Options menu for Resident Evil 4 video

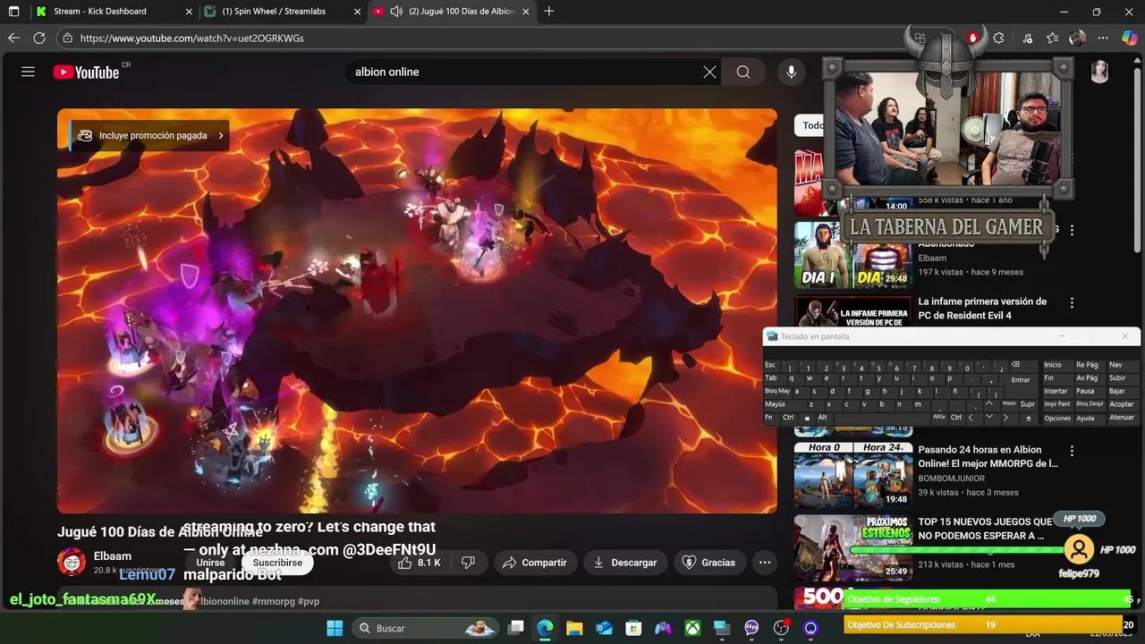[x=1072, y=303]
